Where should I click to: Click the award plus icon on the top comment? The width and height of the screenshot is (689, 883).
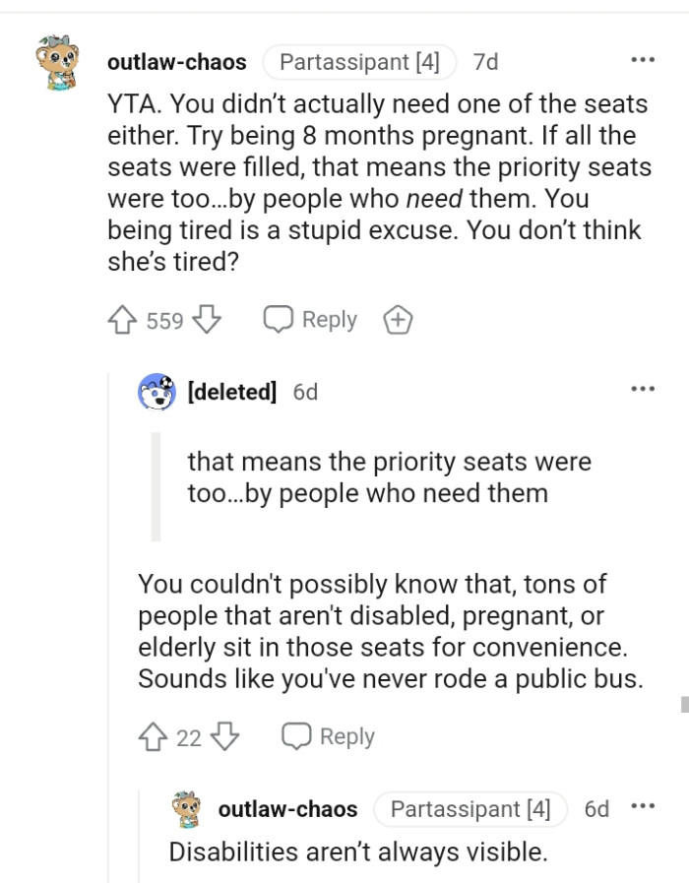pyautogui.click(x=398, y=319)
